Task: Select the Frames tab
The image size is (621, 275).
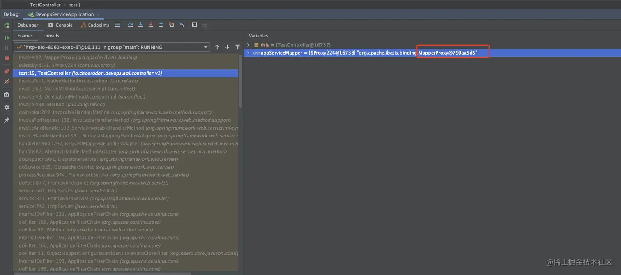Action: 25,36
